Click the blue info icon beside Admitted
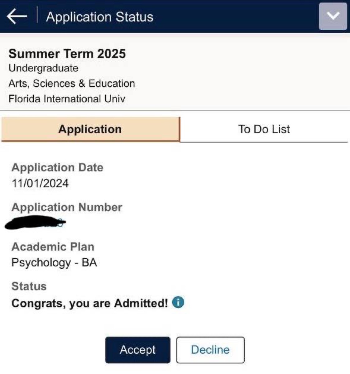Viewport: 350px width, 374px height. (178, 302)
